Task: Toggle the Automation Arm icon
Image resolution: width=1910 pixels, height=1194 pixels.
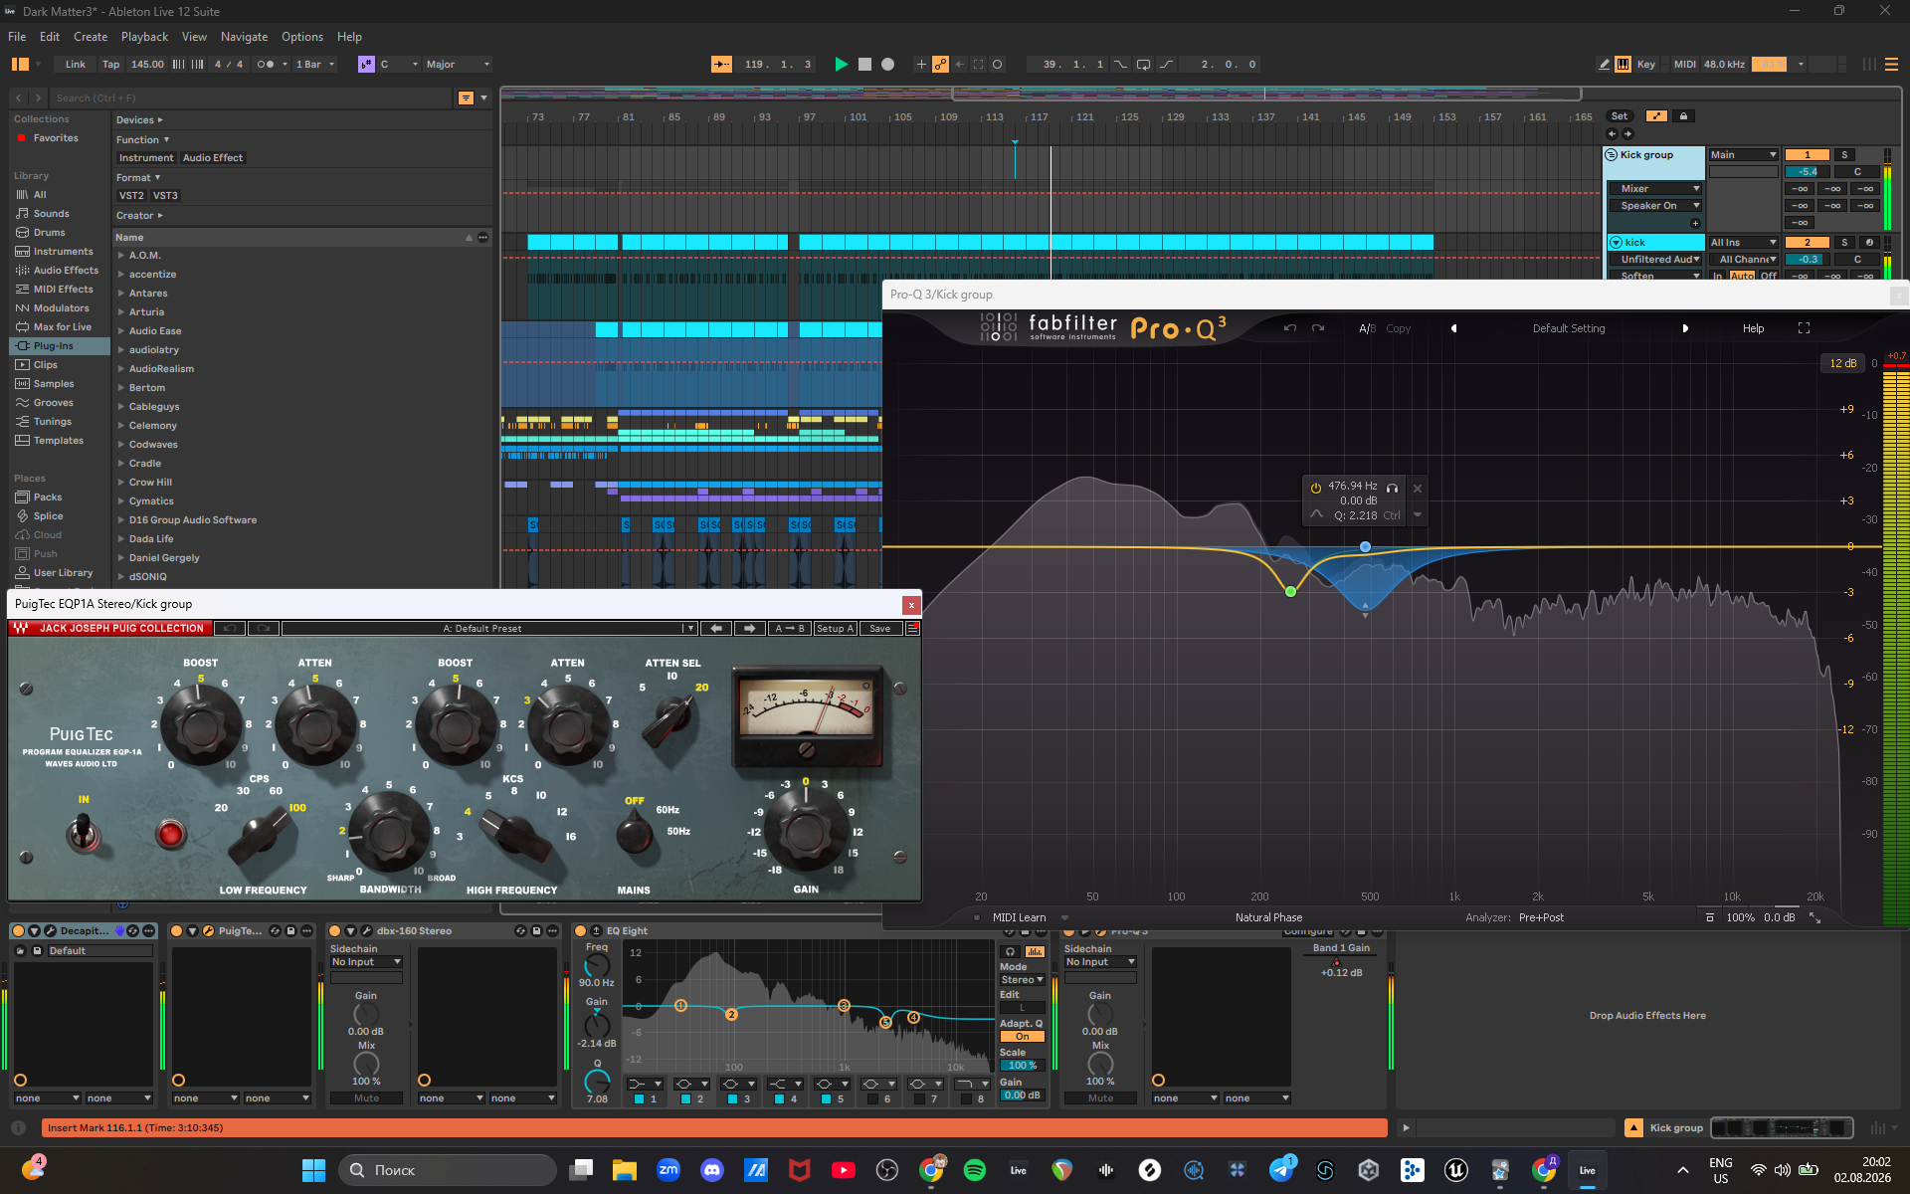Action: (940, 65)
